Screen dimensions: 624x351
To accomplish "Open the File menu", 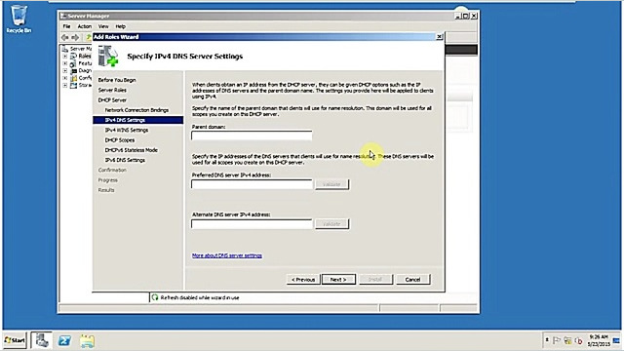I will coord(66,26).
